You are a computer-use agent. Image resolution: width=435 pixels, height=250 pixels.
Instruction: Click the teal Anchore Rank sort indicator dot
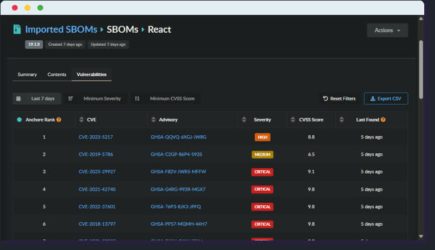19,120
